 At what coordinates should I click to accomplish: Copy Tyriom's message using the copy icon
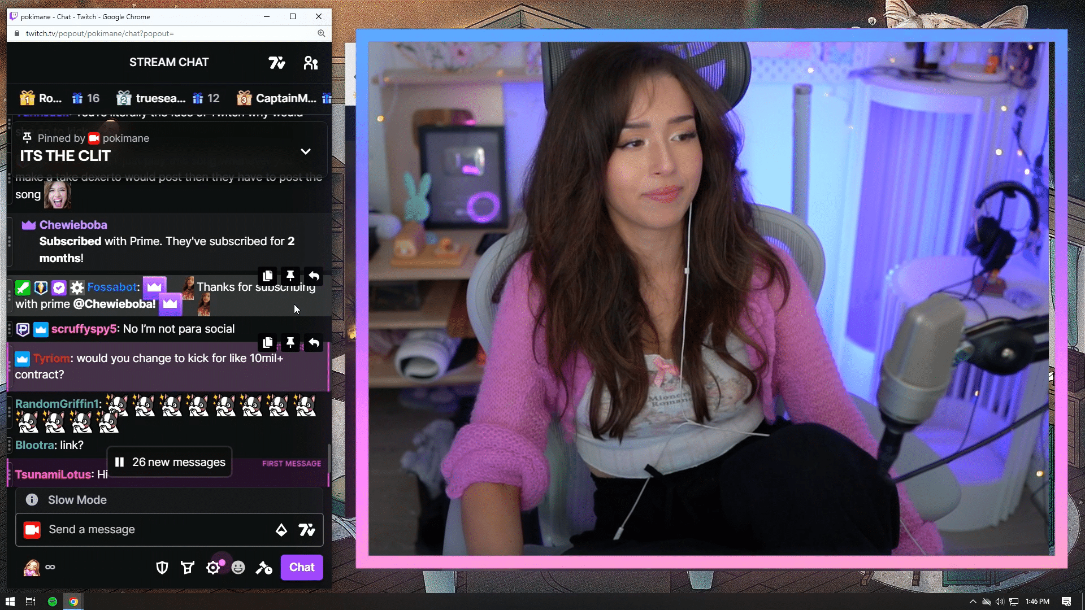(x=267, y=343)
